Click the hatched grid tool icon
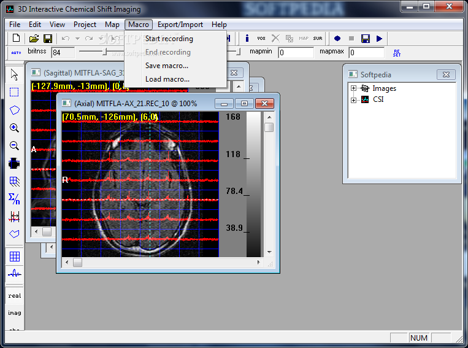Image resolution: width=468 pixels, height=348 pixels. pyautogui.click(x=14, y=181)
